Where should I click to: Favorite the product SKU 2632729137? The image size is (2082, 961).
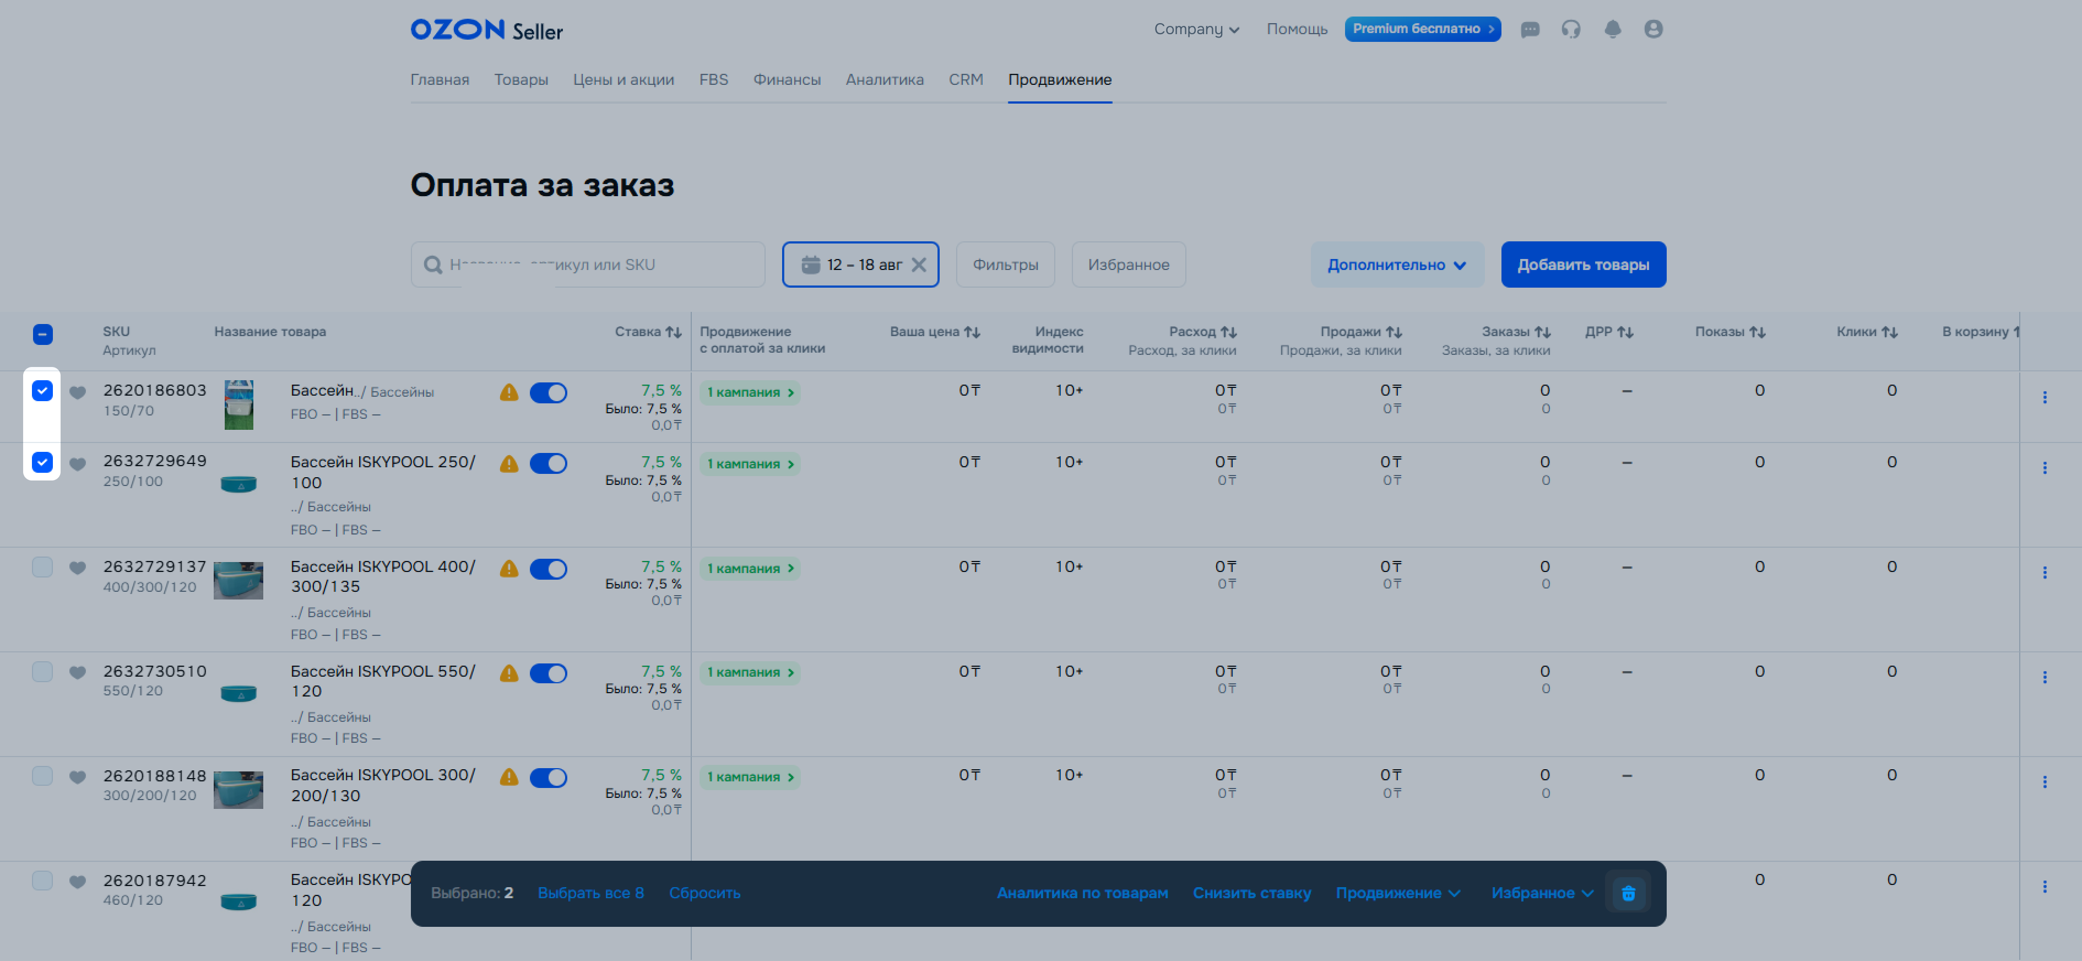(78, 568)
